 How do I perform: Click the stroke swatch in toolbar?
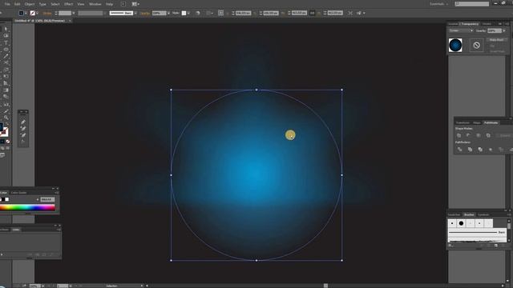click(x=4, y=131)
